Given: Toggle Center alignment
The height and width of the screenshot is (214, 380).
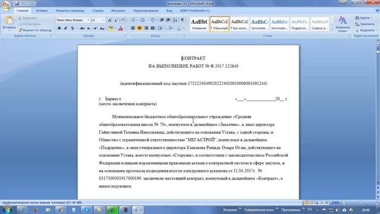Looking at the screenshot, I should point(140,29).
